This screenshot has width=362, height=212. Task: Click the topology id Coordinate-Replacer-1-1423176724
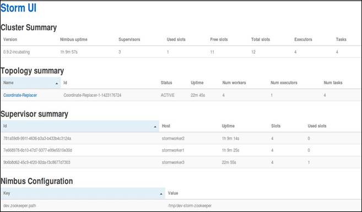[93, 95]
